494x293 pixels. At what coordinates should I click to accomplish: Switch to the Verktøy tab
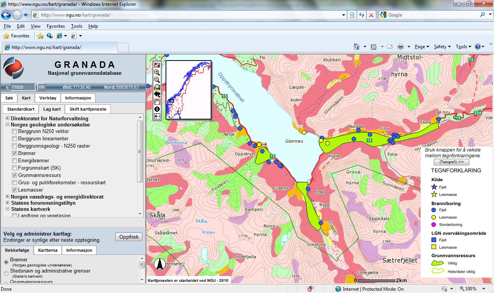[48, 98]
